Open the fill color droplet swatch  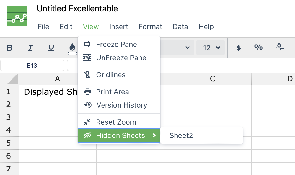pos(72,49)
